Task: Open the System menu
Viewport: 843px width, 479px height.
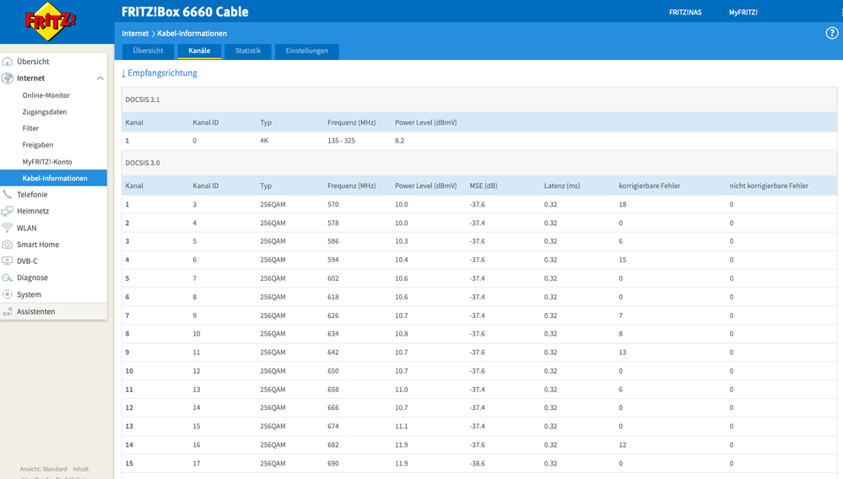Action: point(29,294)
